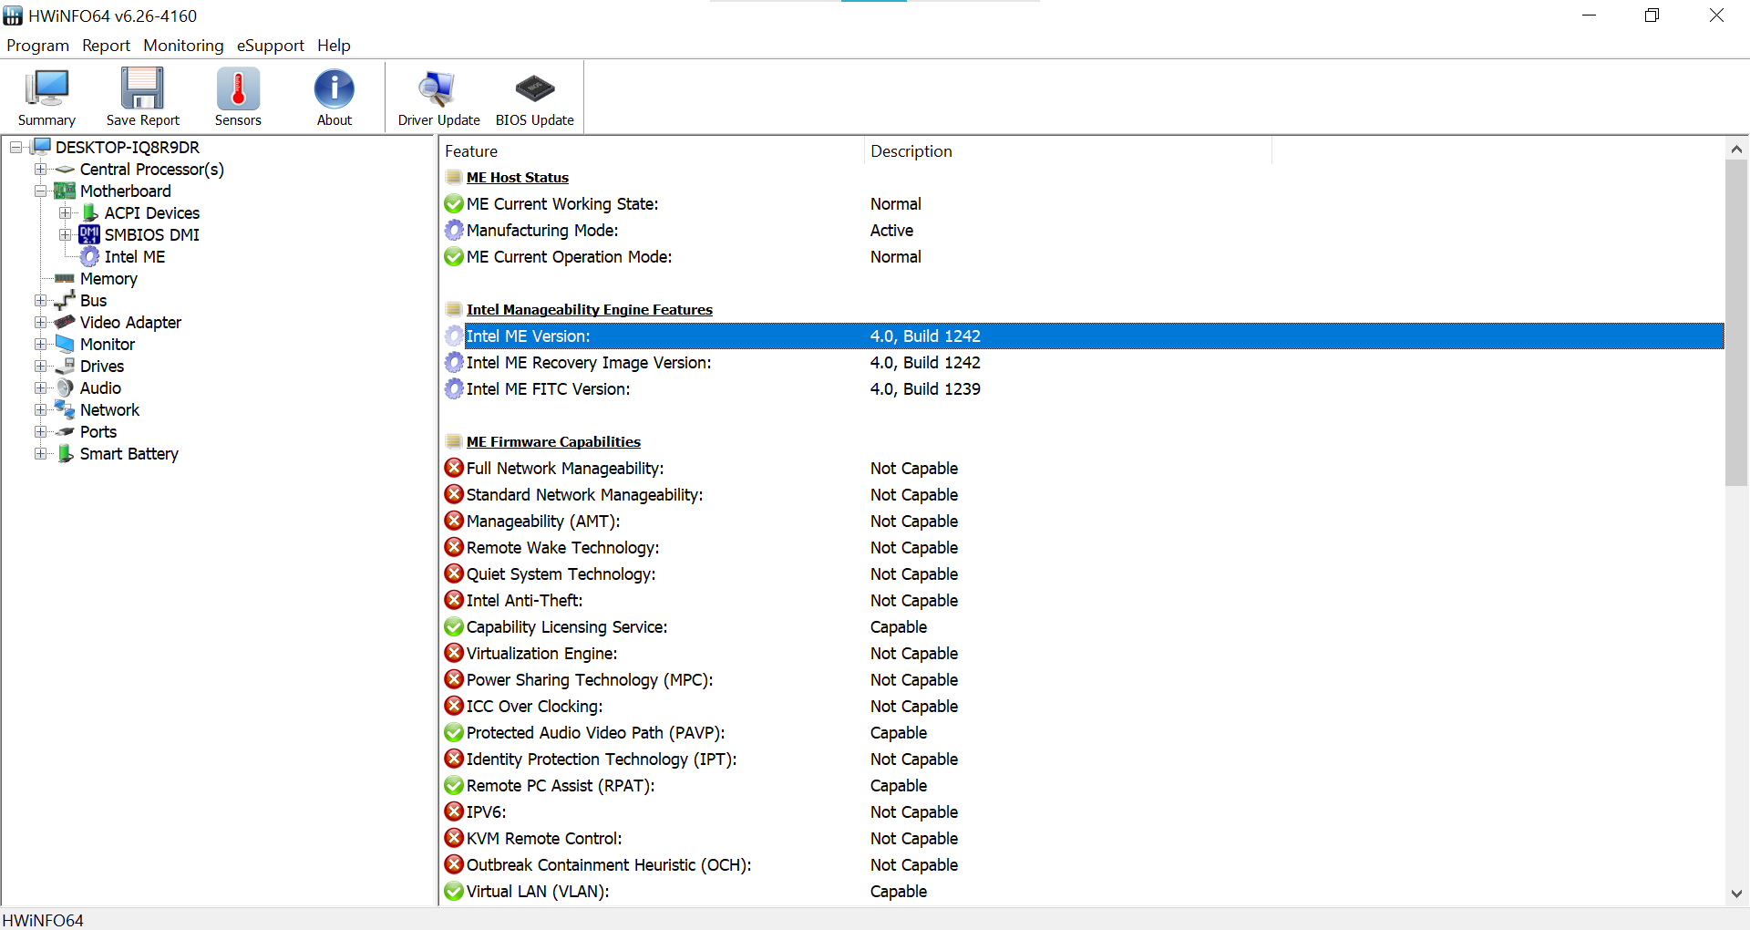This screenshot has width=1750, height=930.
Task: Expand the Central Processor(s) node
Action: pos(41,169)
